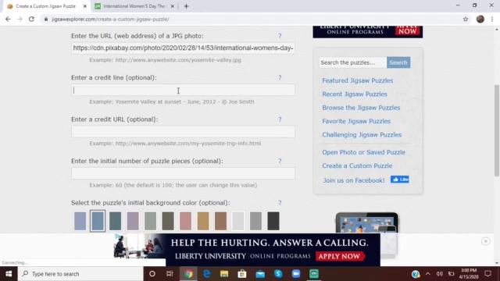Select the near-black background swatch
This screenshot has height=281, width=500.
(x=273, y=221)
